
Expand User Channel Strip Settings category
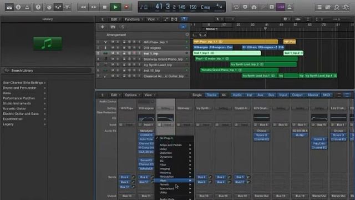24,83
